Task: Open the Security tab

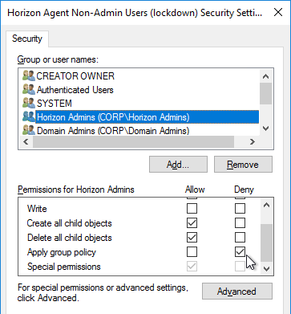Action: click(27, 39)
